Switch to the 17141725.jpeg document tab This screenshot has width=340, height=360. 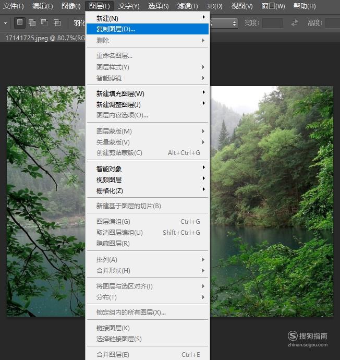45,38
